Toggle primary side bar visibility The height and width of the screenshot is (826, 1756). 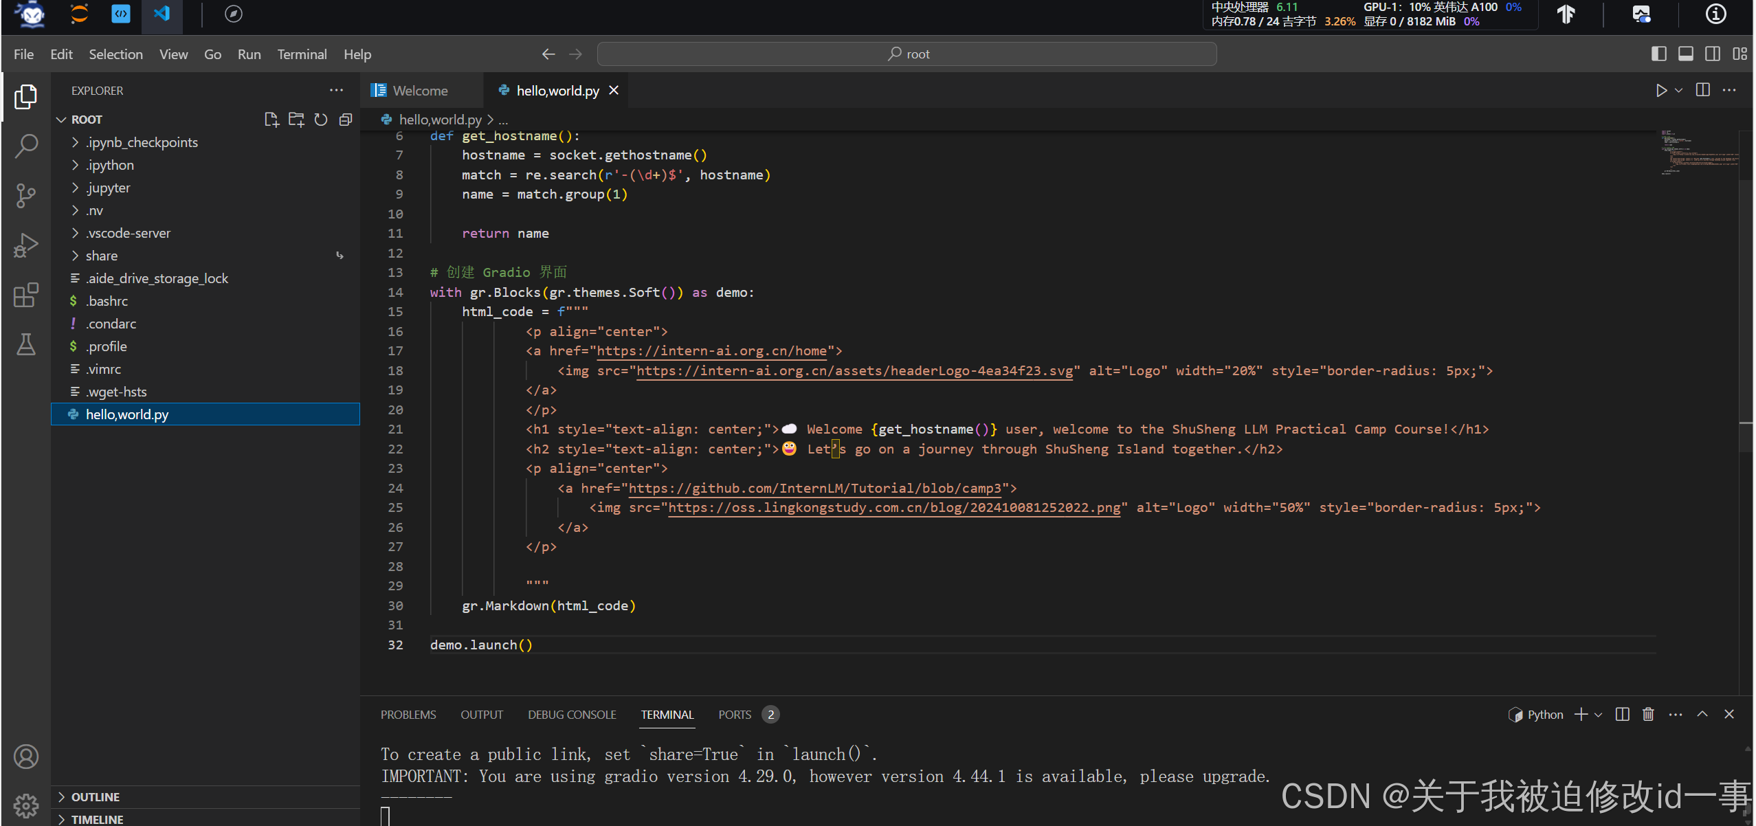1658,54
